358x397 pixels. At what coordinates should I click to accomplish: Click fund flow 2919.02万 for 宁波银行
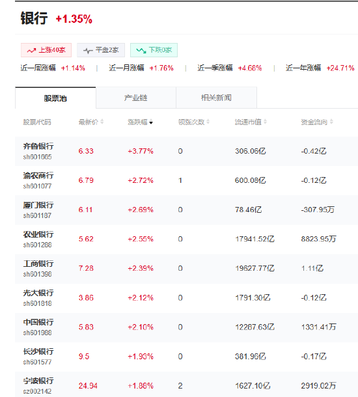[x=319, y=386]
